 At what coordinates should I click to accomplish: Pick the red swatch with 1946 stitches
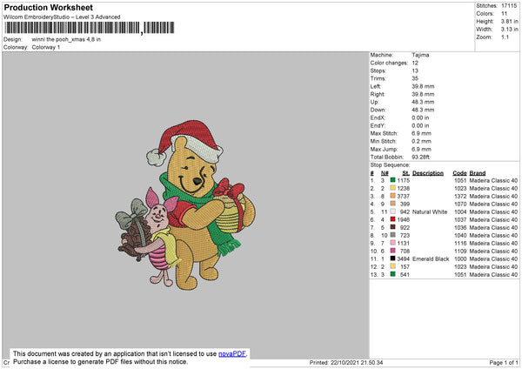[393, 219]
